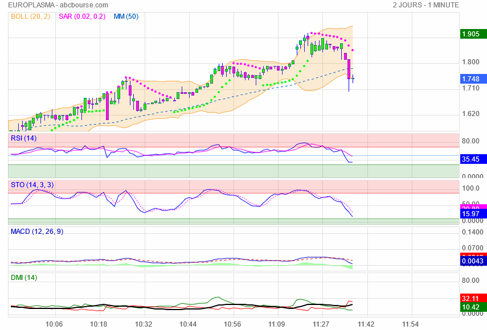Click the 2 JOURS - 1 MINUTE label

(x=425, y=5)
